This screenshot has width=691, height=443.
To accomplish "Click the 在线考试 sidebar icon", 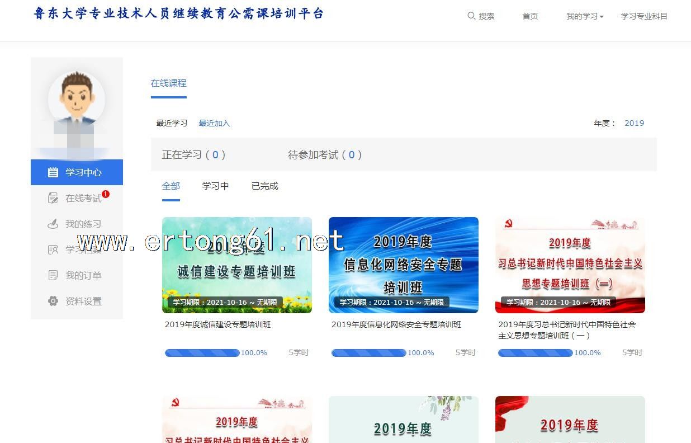I will click(x=53, y=198).
